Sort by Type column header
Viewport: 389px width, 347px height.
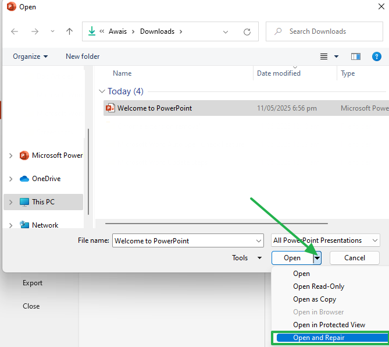[x=348, y=73]
